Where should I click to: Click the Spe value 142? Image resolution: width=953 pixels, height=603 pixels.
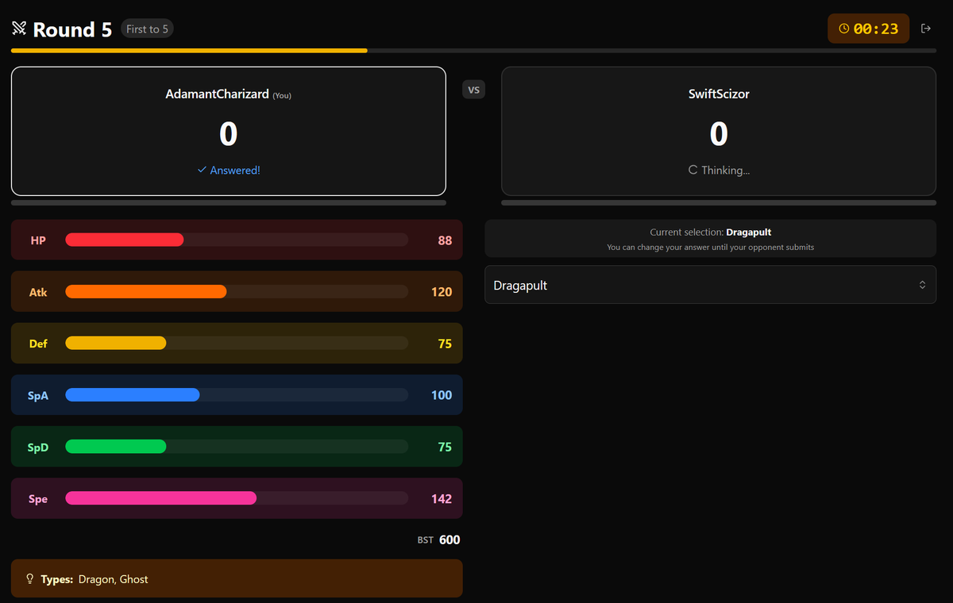[x=442, y=499]
